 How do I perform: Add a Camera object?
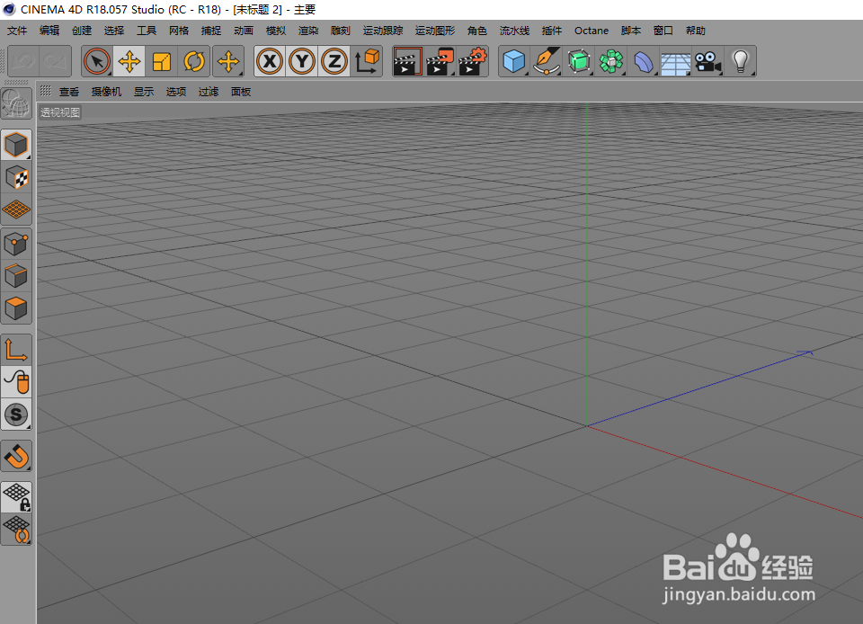(707, 61)
